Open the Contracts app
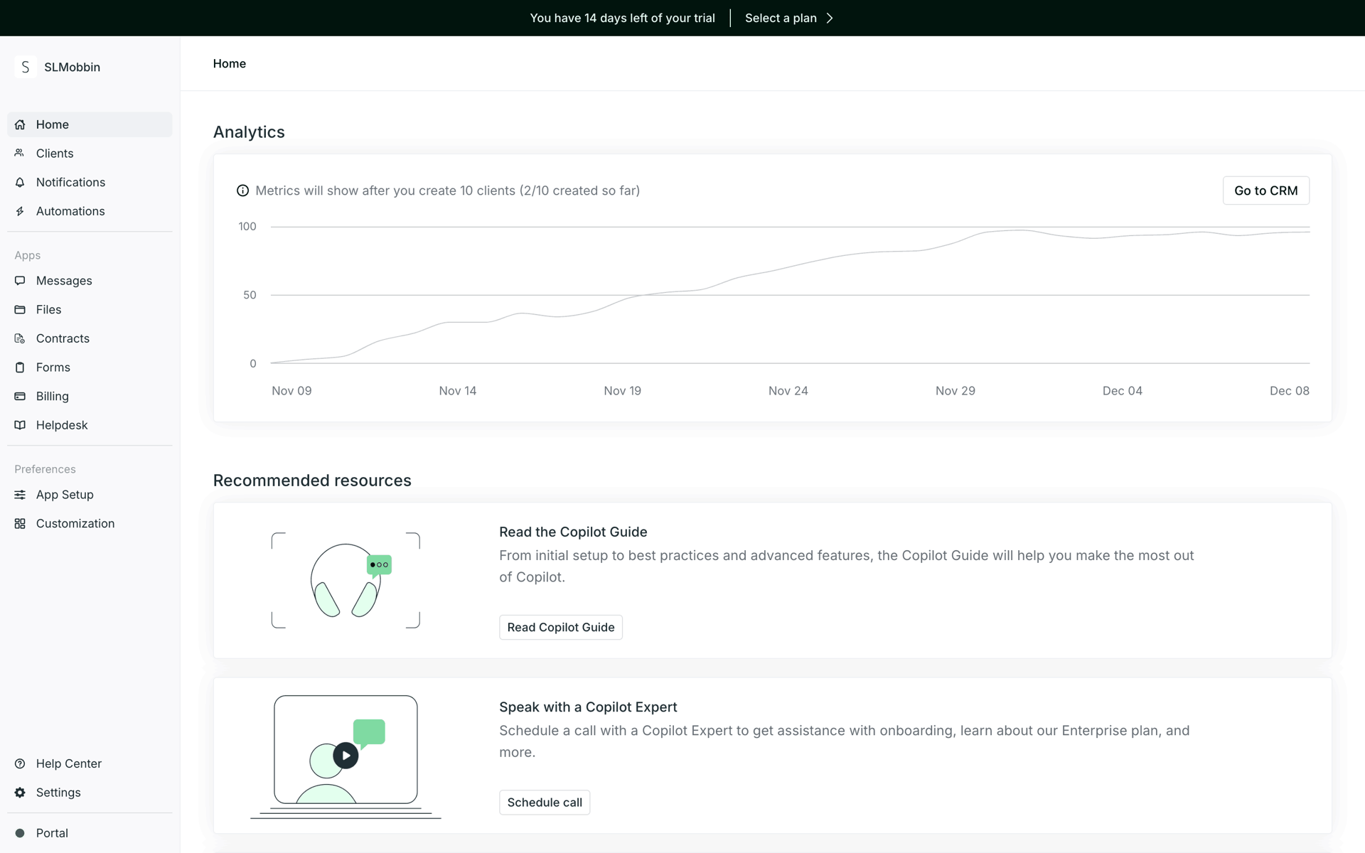This screenshot has height=853, width=1365. click(x=90, y=338)
